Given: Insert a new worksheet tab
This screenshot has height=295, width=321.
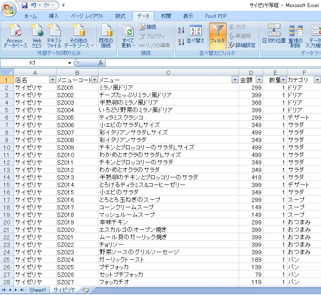Looking at the screenshot, I should click(86, 290).
